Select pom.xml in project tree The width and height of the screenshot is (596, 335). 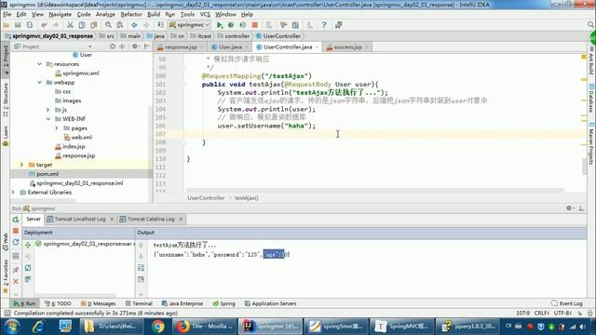click(47, 174)
